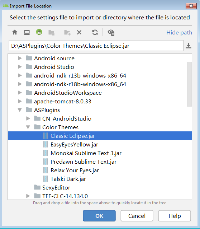Expand the TEE-CLC-14.134.0 folder

point(28,196)
